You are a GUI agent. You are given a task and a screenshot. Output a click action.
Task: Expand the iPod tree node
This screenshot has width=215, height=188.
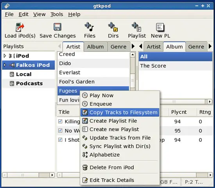[5, 56]
